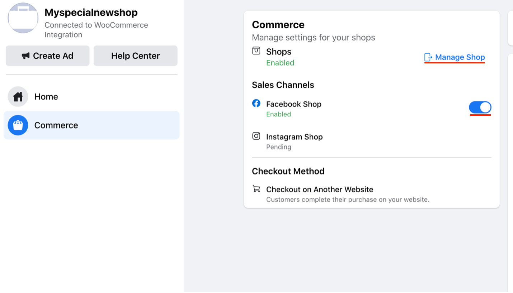Click the Instagram Shop label

click(x=294, y=137)
